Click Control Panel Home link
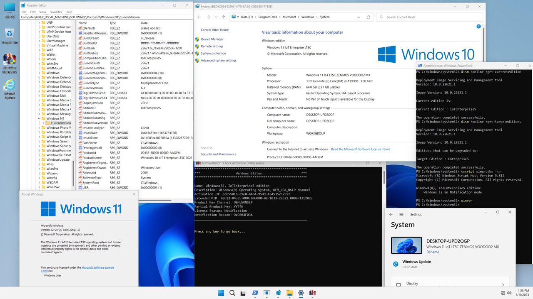This screenshot has width=533, height=299. pyautogui.click(x=214, y=30)
